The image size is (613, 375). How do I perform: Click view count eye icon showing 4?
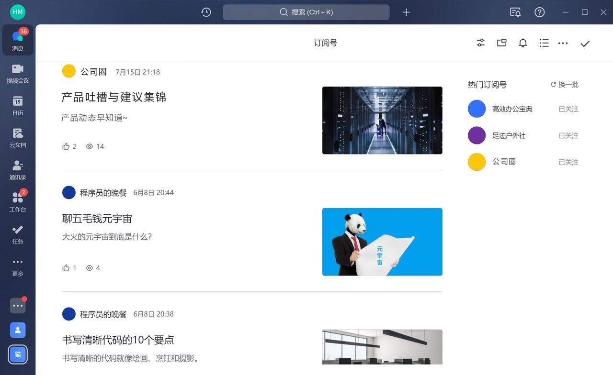[89, 268]
